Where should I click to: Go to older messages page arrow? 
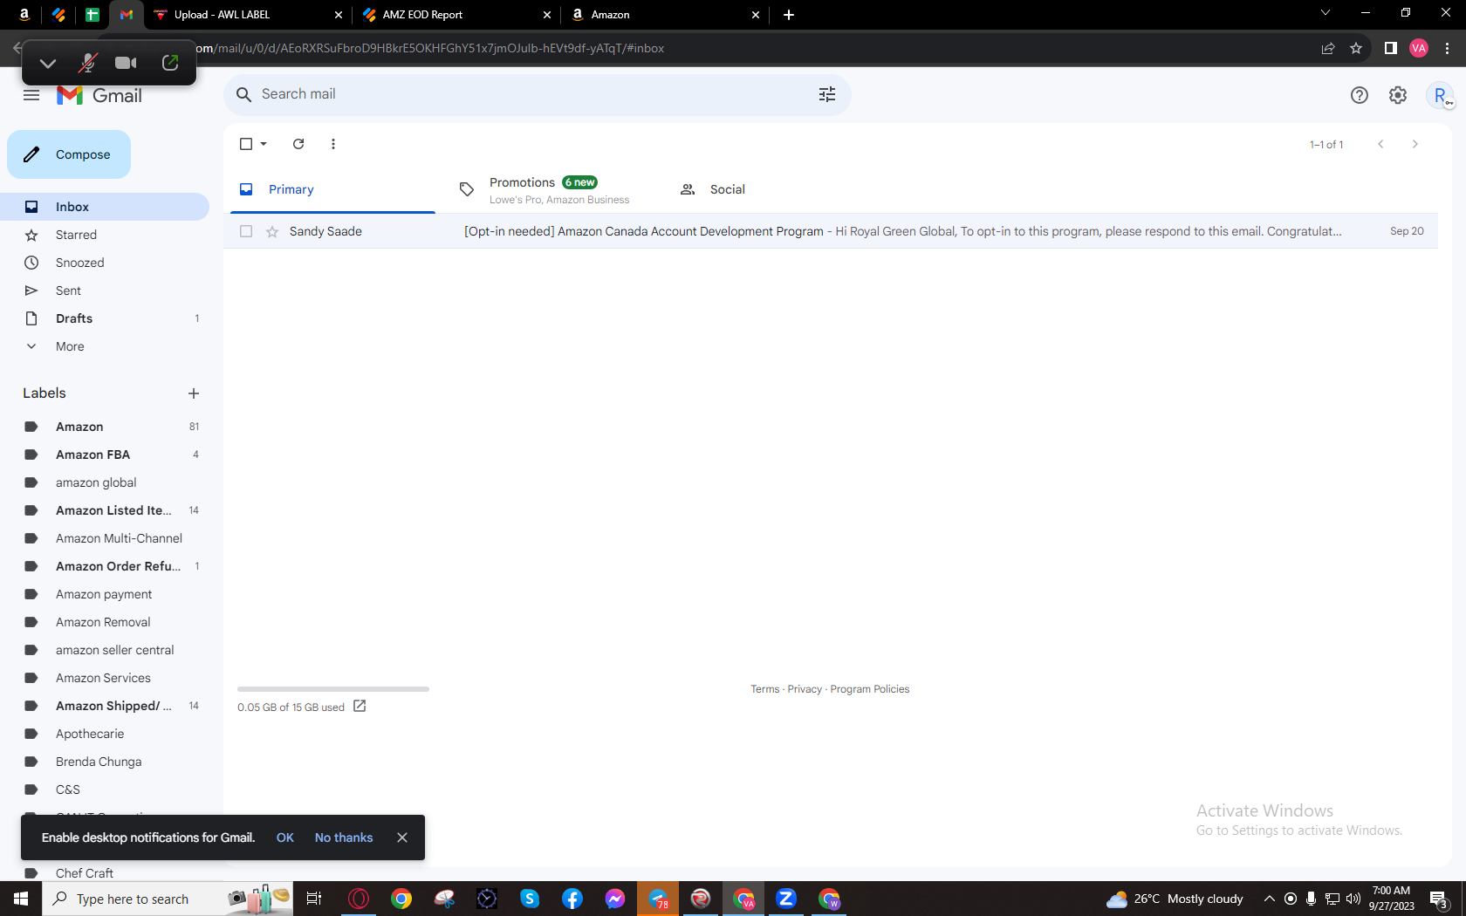[x=1415, y=144]
